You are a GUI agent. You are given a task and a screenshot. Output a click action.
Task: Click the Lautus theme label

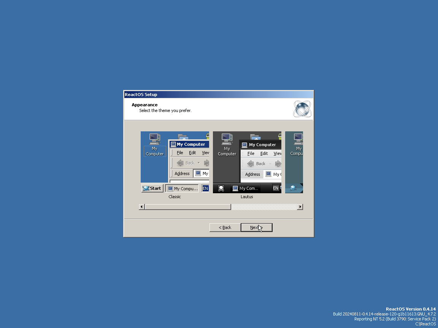(x=247, y=197)
